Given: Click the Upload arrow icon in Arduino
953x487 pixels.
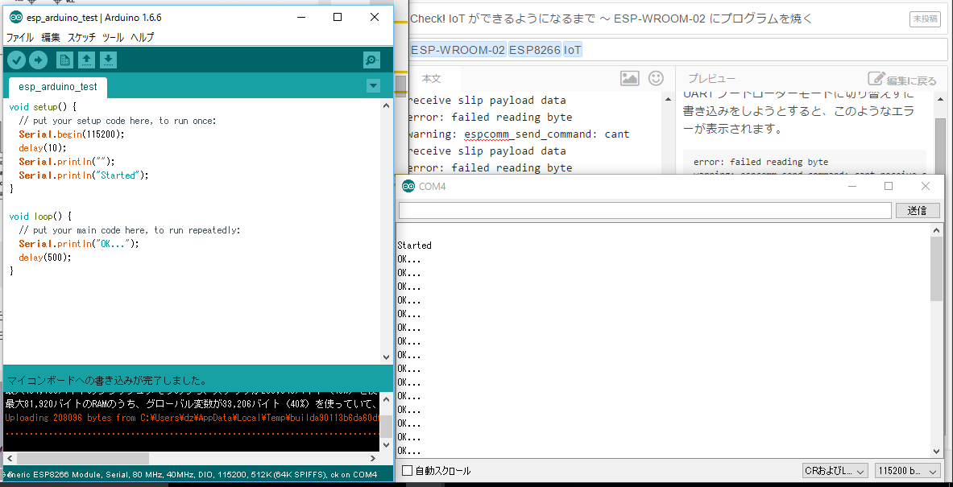Looking at the screenshot, I should click(x=39, y=59).
